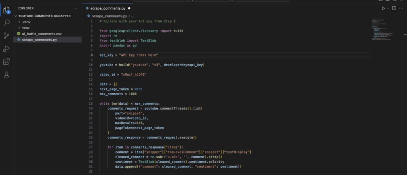This screenshot has width=407, height=175.
Task: Click the 'import re' line
Action: [x=109, y=36]
